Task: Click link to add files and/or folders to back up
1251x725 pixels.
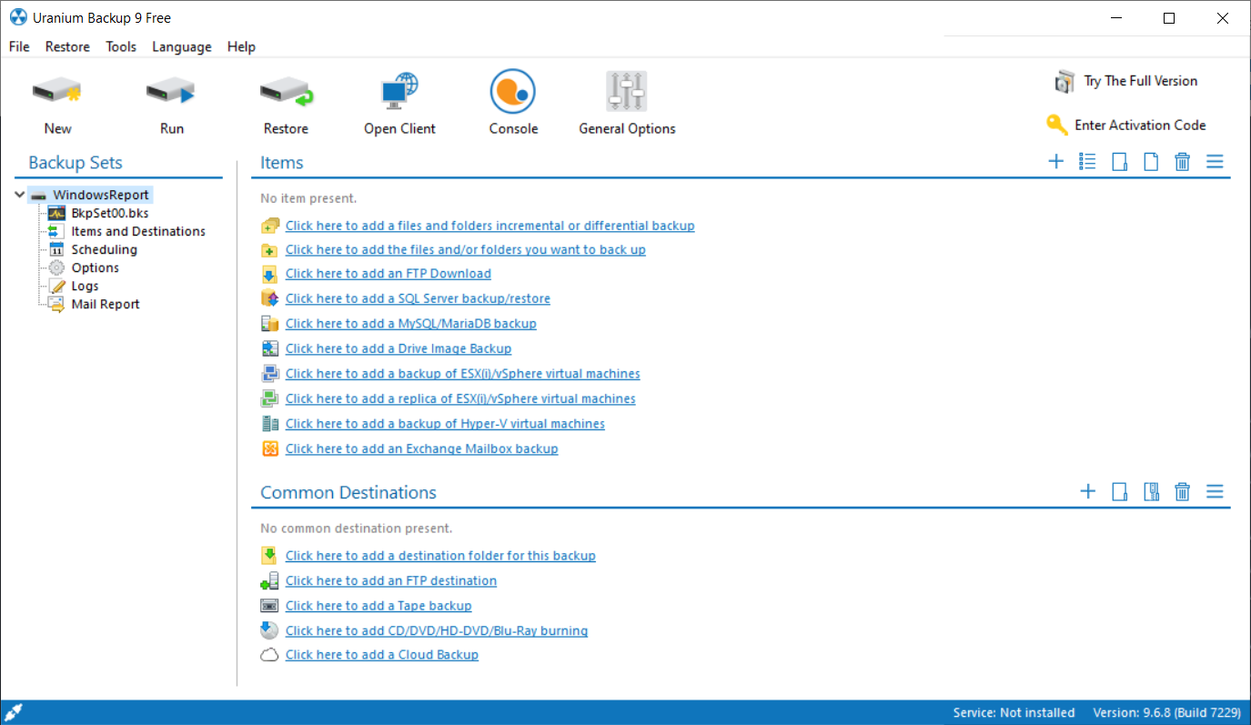Action: pyautogui.click(x=465, y=249)
